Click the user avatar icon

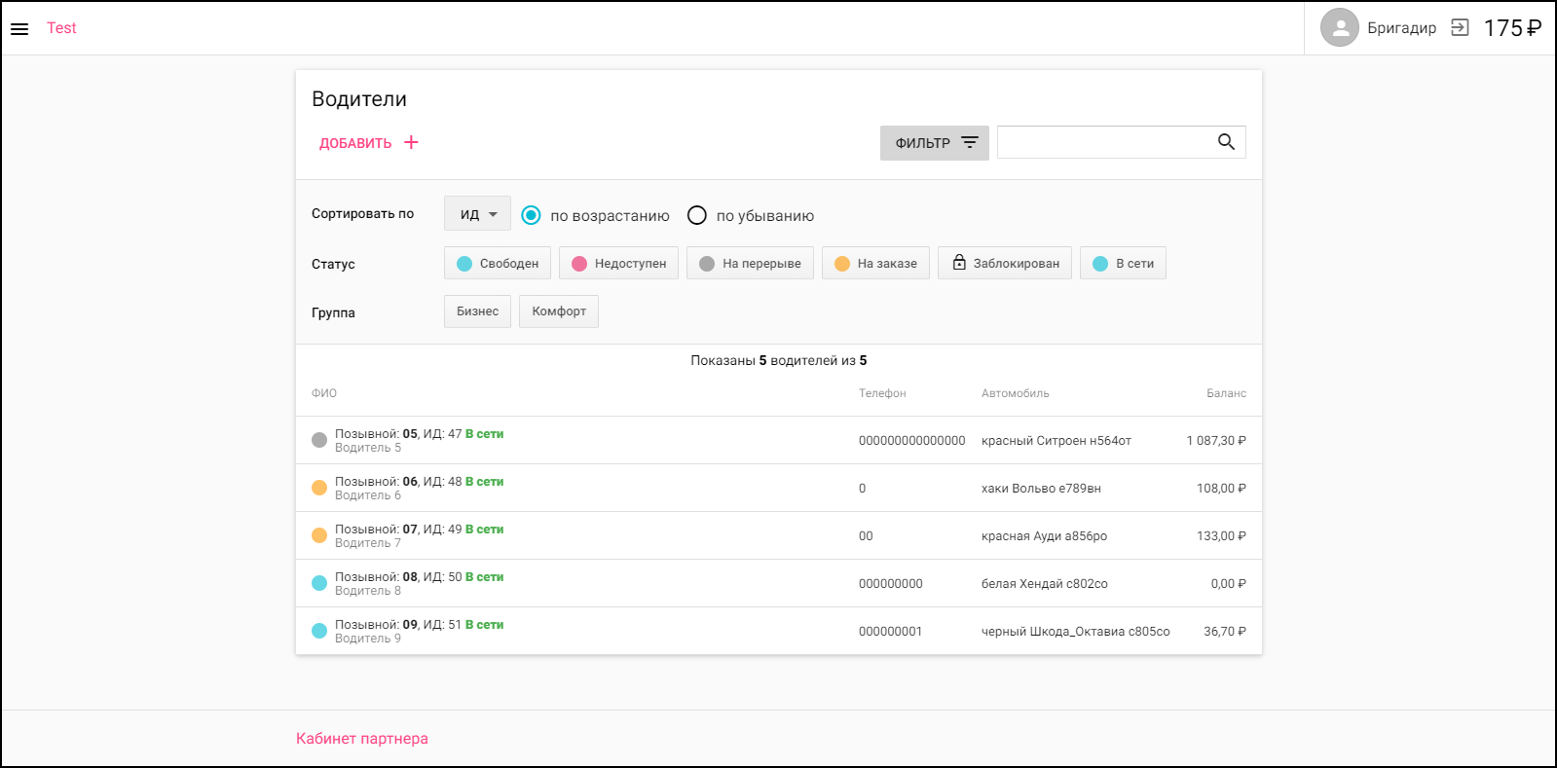point(1339,28)
